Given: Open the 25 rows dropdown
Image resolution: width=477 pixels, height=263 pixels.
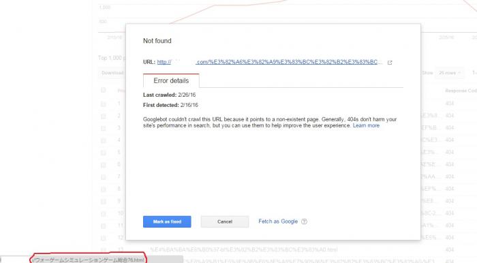Looking at the screenshot, I should [449, 73].
